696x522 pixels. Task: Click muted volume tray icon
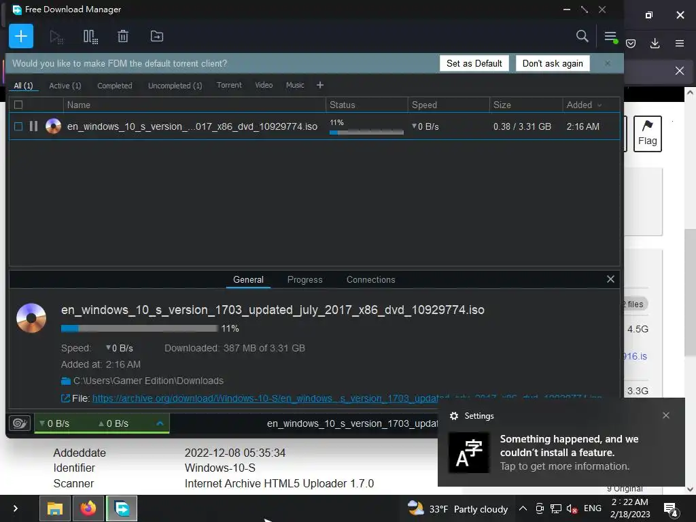coord(572,509)
